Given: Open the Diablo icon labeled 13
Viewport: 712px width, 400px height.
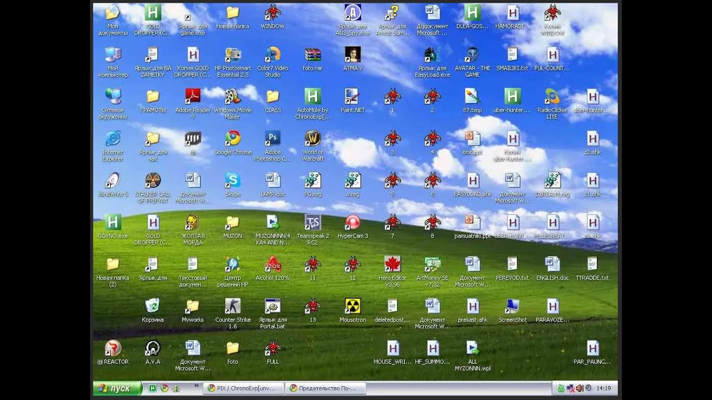Looking at the screenshot, I should click(x=313, y=311).
